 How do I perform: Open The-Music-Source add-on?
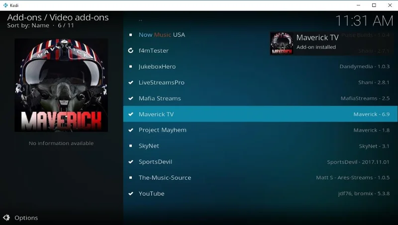click(260, 178)
